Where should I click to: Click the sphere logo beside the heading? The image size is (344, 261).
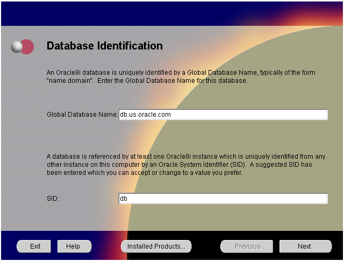pyautogui.click(x=23, y=47)
